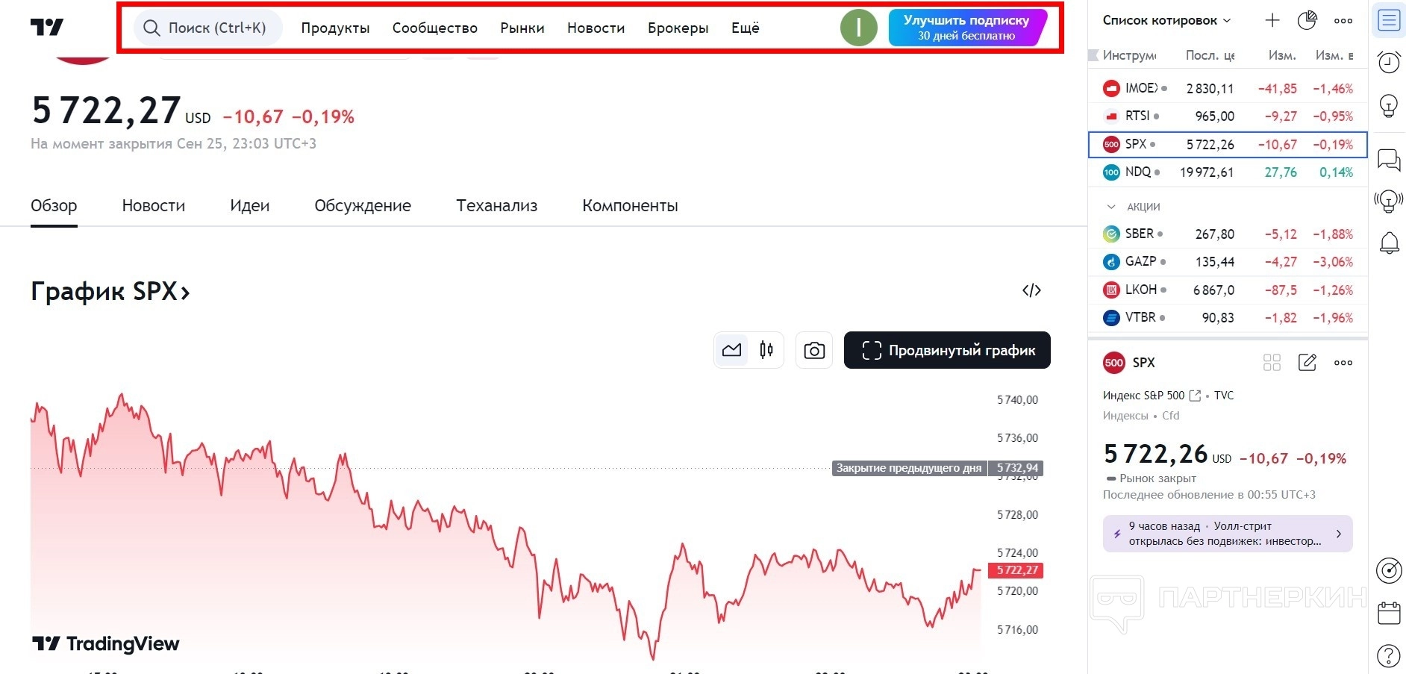Open the broadcasting lightbulb icon in the sidebar

(x=1389, y=201)
